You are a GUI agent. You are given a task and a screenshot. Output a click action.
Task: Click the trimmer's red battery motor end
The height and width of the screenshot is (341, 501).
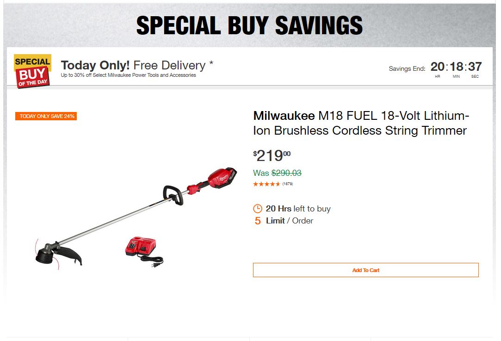(223, 177)
